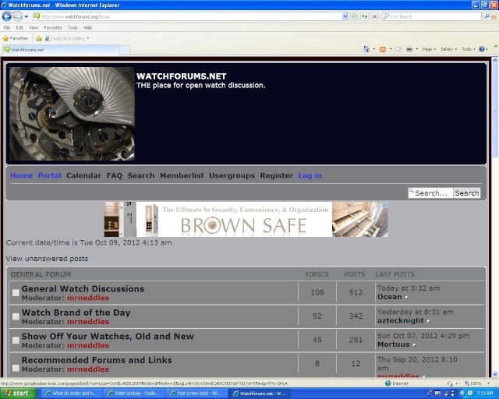Open General Watch Discussions forum
The image size is (499, 399).
pyautogui.click(x=83, y=288)
